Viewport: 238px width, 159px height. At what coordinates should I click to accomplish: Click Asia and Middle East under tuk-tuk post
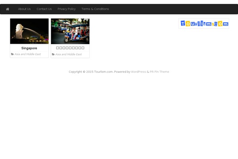coord(69,54)
